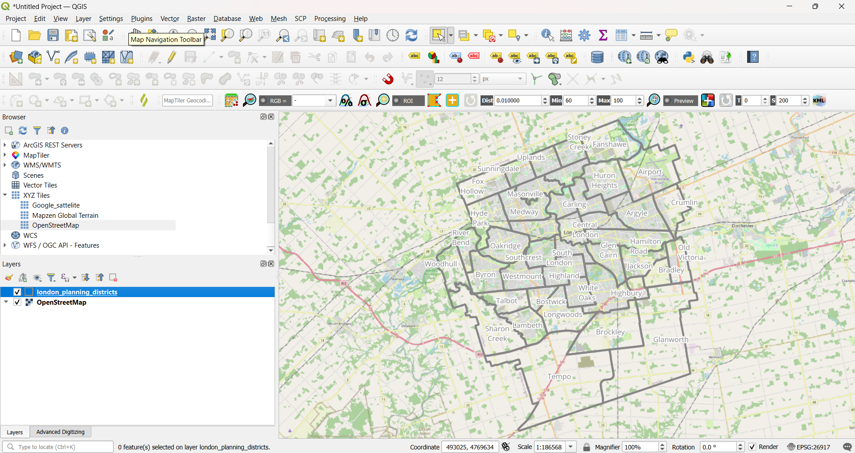Toggle london_planning_districts layer visibility
This screenshot has height=453, width=855.
pos(17,292)
